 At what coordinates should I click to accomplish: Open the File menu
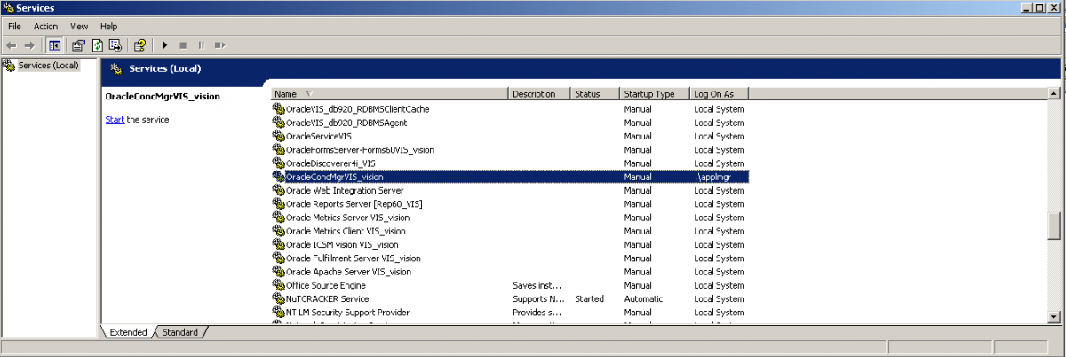point(14,27)
